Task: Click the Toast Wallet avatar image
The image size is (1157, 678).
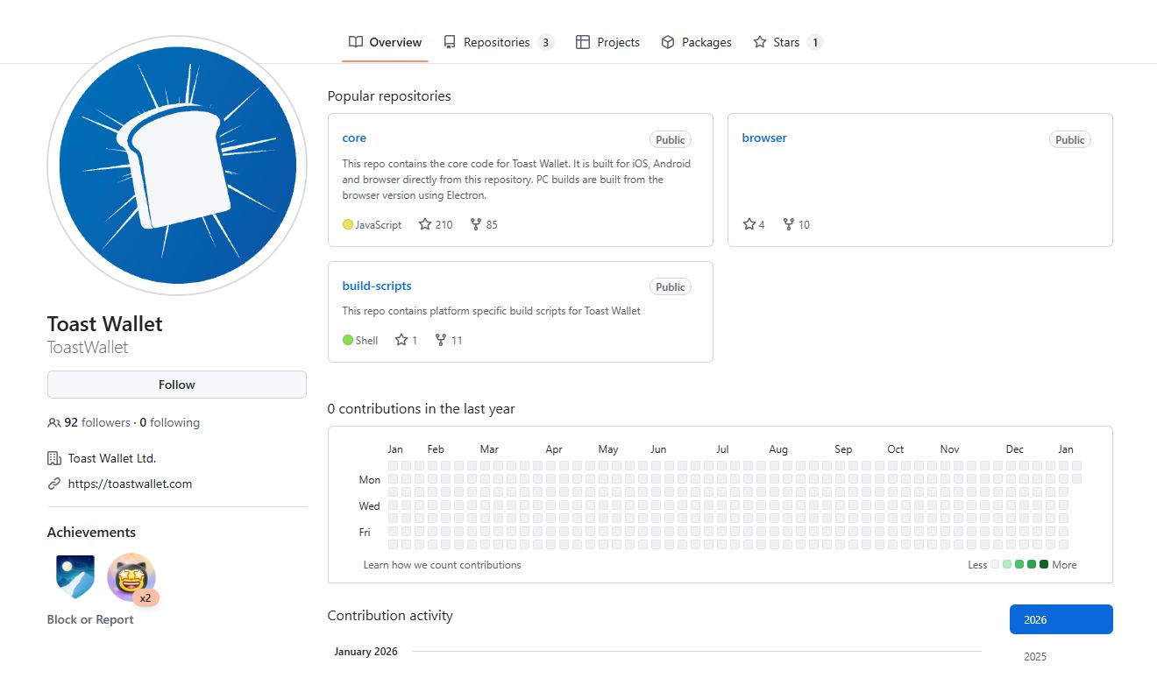Action: pos(177,166)
